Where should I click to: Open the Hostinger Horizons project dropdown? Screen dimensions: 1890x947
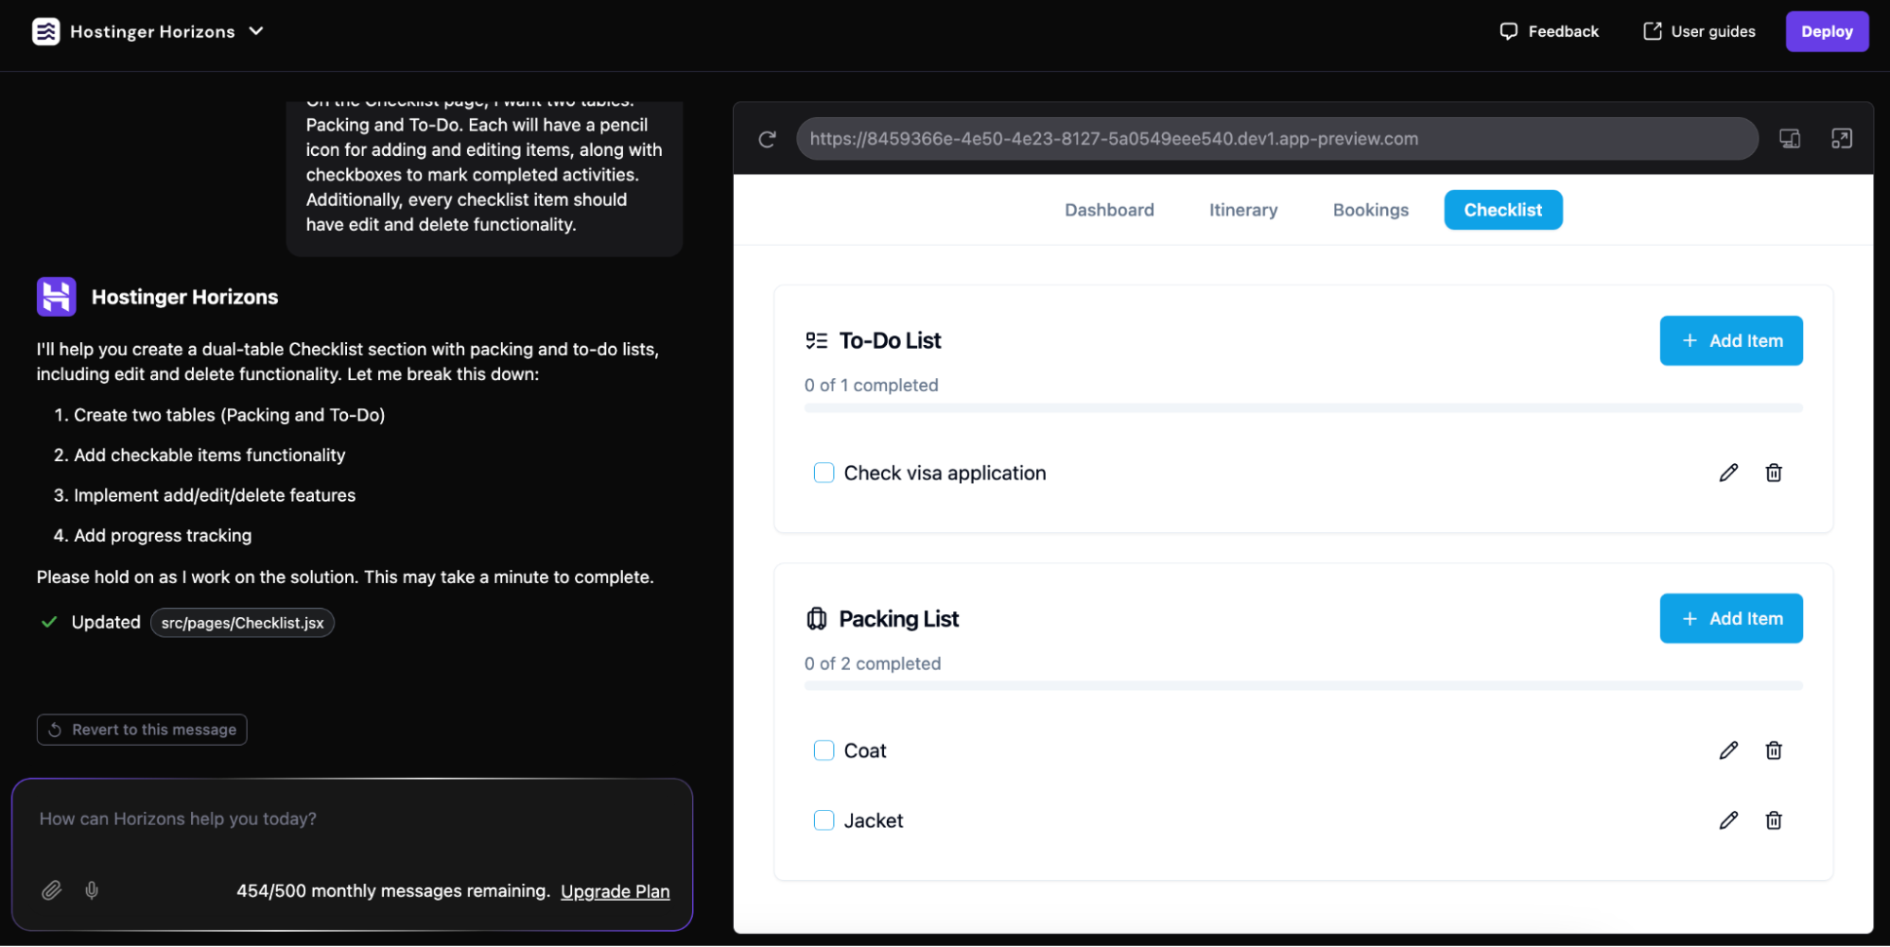pos(255,31)
